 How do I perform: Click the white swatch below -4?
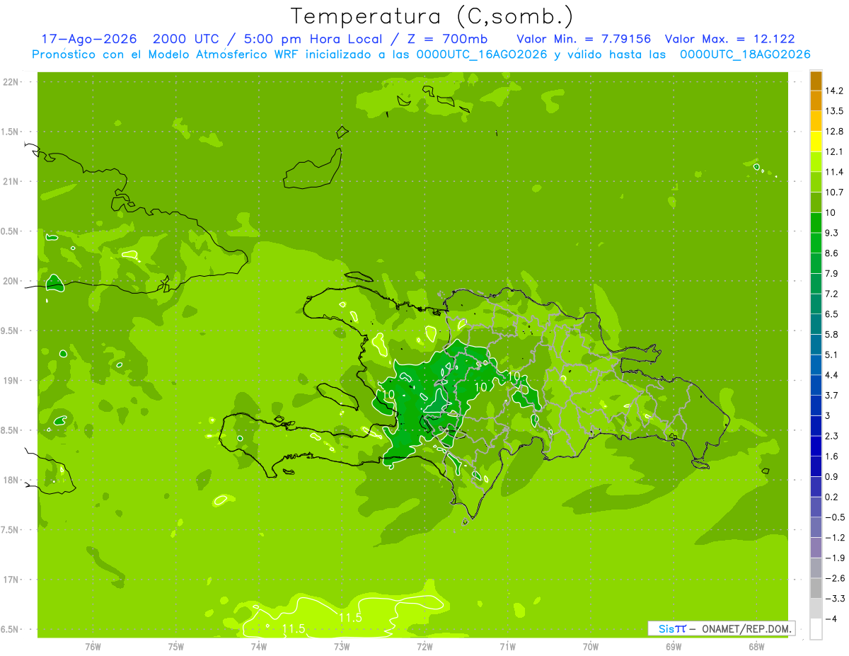pyautogui.click(x=816, y=628)
